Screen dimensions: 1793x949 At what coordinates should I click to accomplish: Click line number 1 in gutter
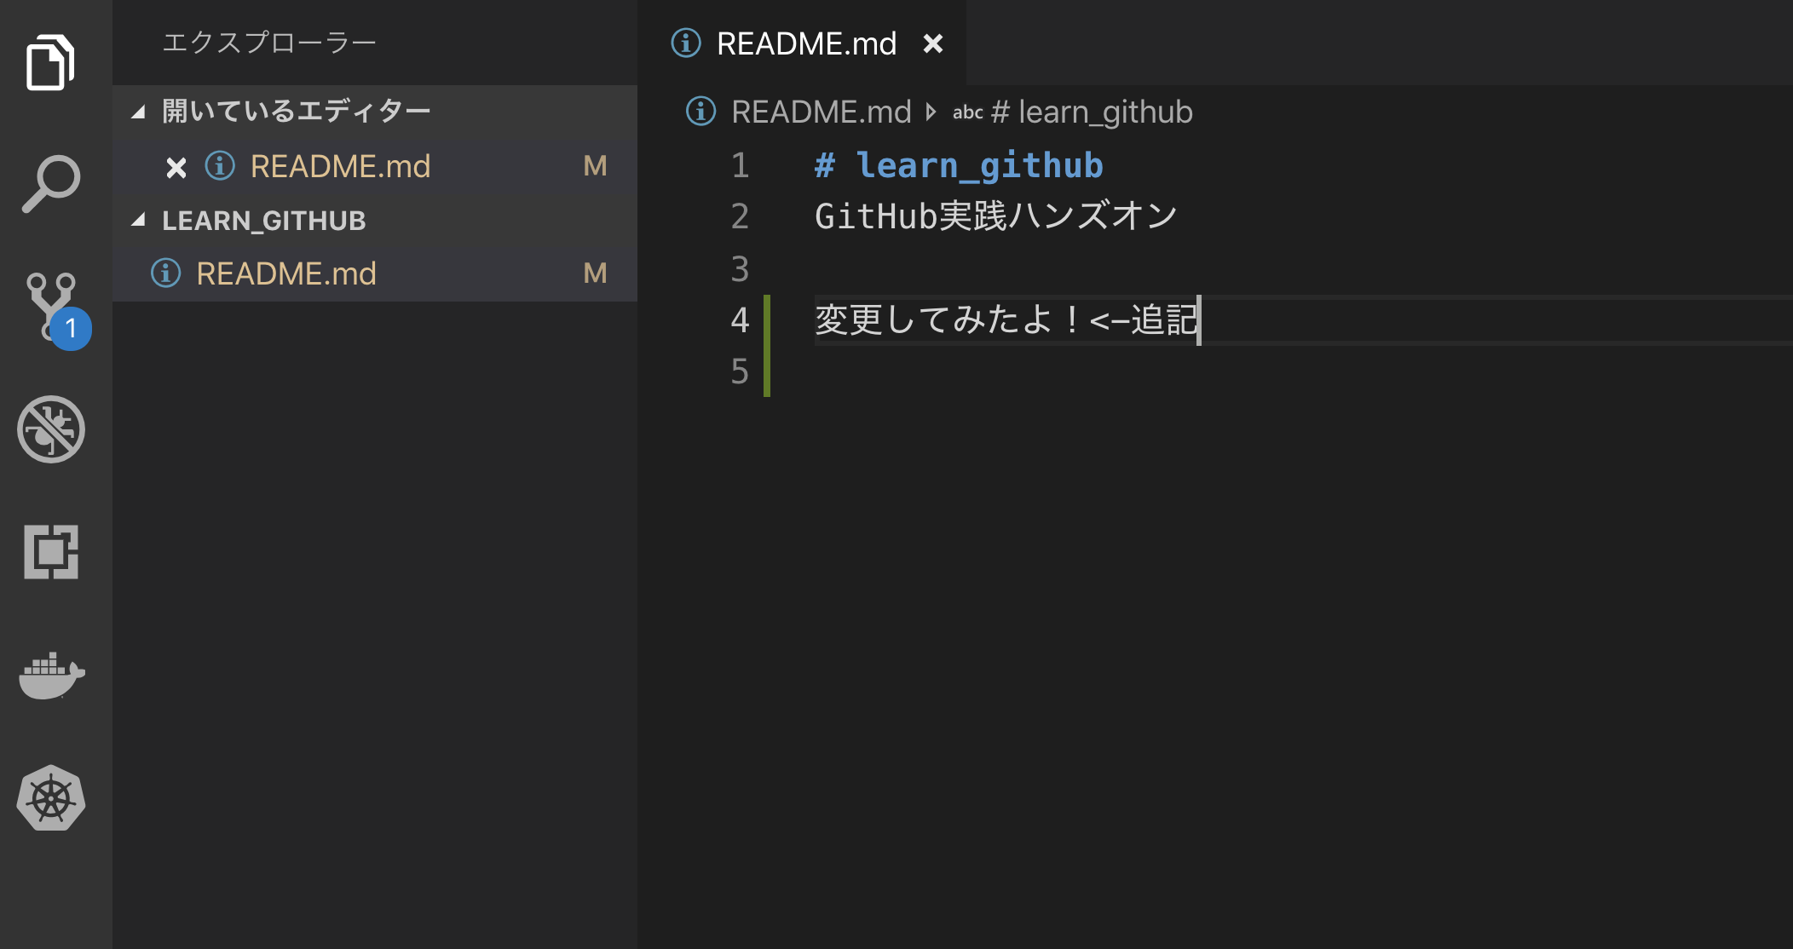pyautogui.click(x=740, y=165)
